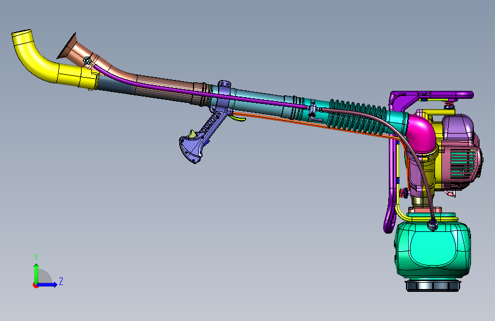495x321 pixels.
Task: Pick the pink engine housing with vent grille
Action: pyautogui.click(x=461, y=166)
